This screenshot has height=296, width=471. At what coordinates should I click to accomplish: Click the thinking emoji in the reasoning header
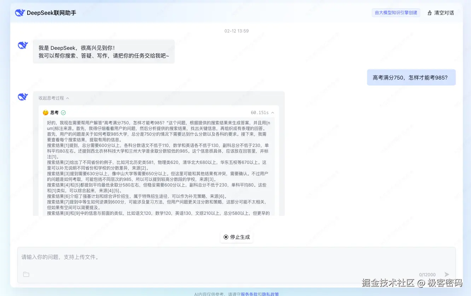coord(46,112)
